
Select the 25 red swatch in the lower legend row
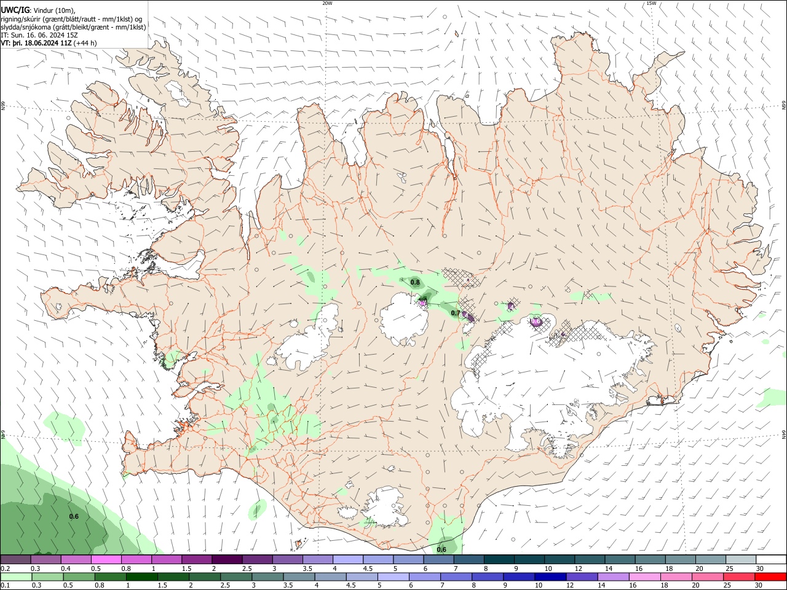point(738,576)
